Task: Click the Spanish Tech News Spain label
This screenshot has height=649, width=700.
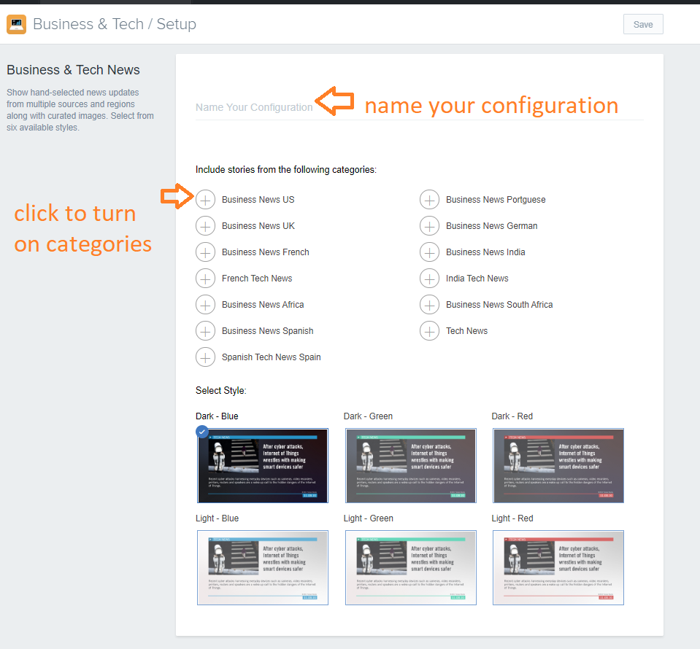Action: [271, 358]
